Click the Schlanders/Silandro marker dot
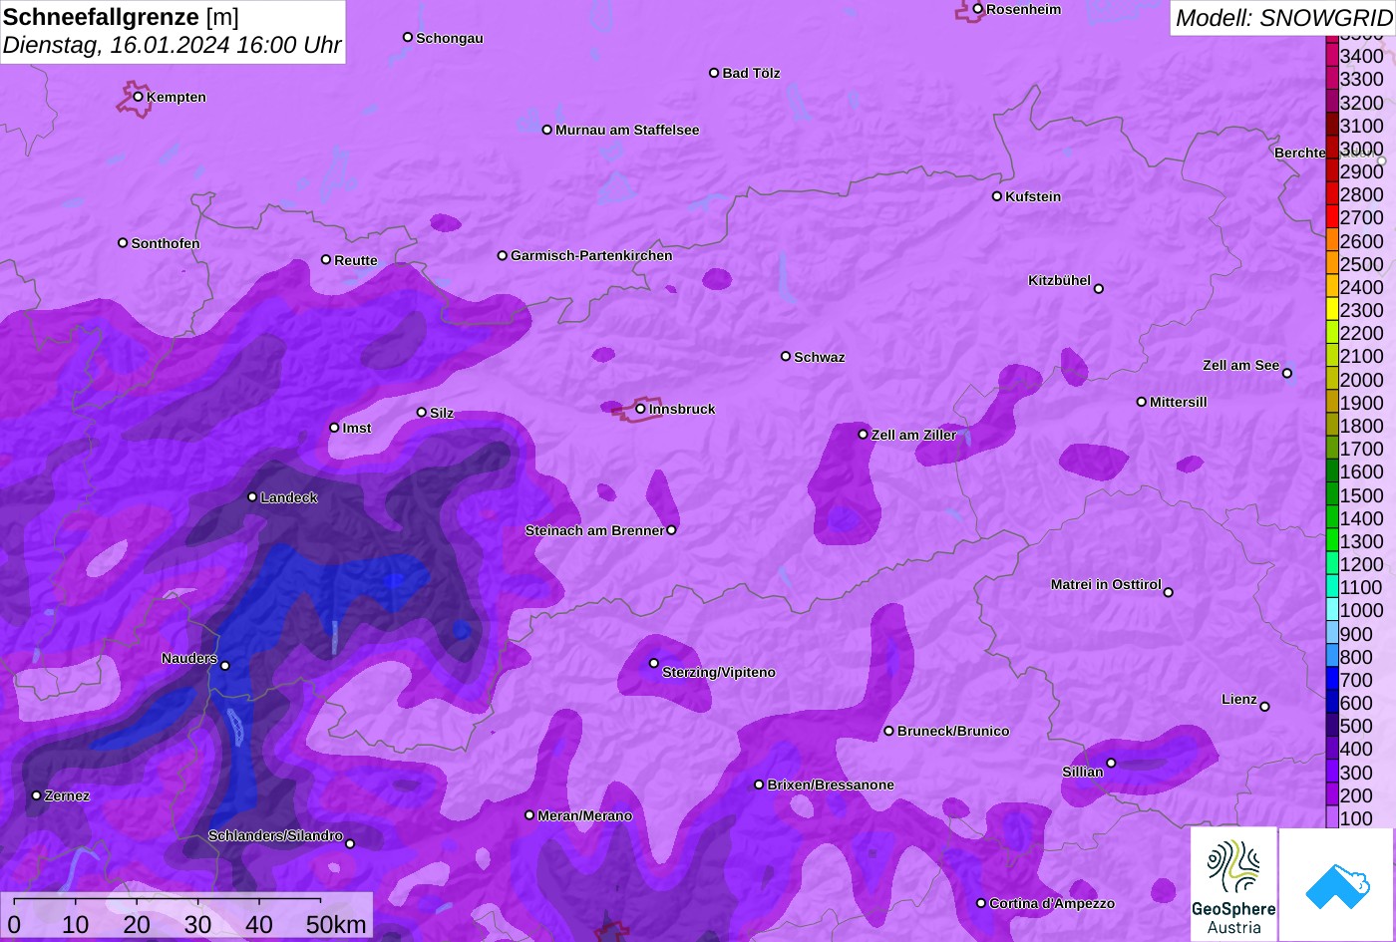This screenshot has height=942, width=1396. click(x=350, y=844)
